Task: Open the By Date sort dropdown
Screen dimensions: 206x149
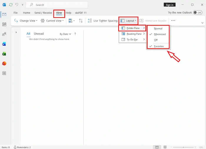Action: tap(65, 34)
